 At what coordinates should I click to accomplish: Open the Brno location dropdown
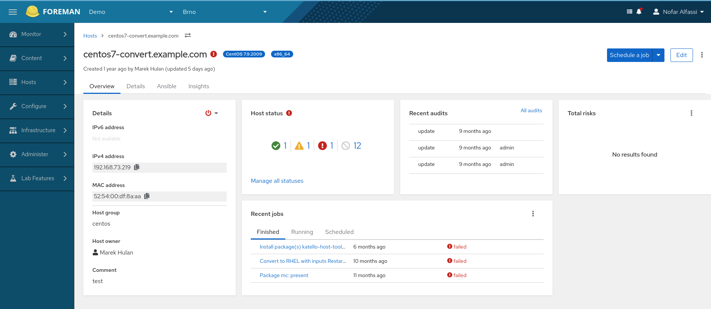tap(225, 12)
